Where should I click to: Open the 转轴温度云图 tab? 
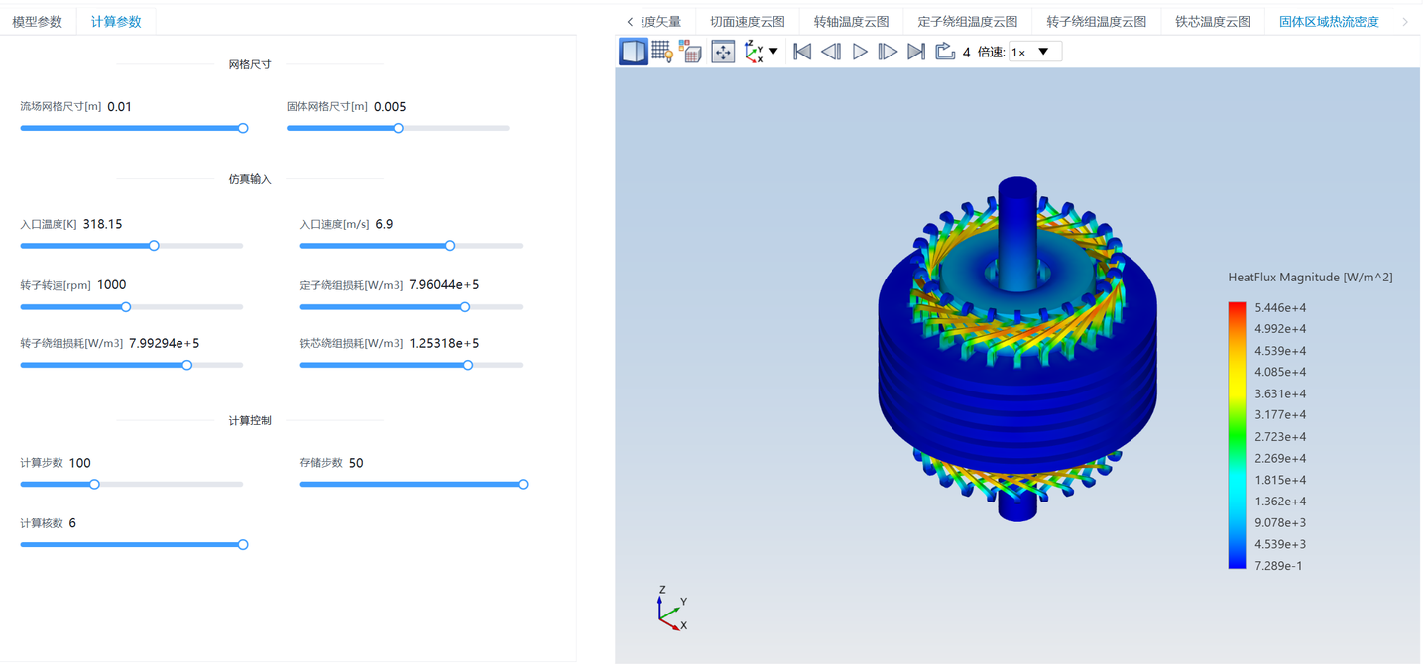[x=852, y=21]
